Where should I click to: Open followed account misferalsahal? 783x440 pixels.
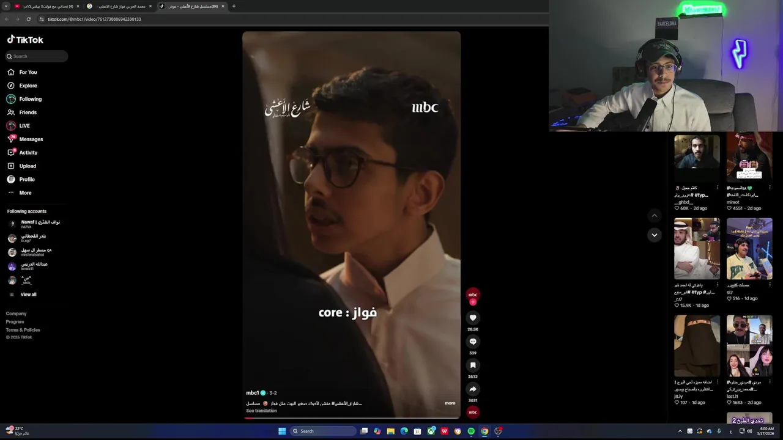coord(30,252)
